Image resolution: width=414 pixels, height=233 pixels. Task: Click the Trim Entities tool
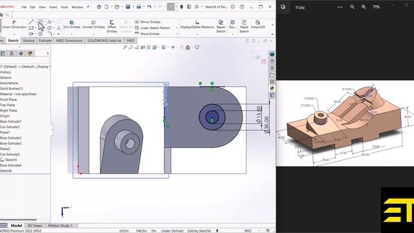pos(72,25)
